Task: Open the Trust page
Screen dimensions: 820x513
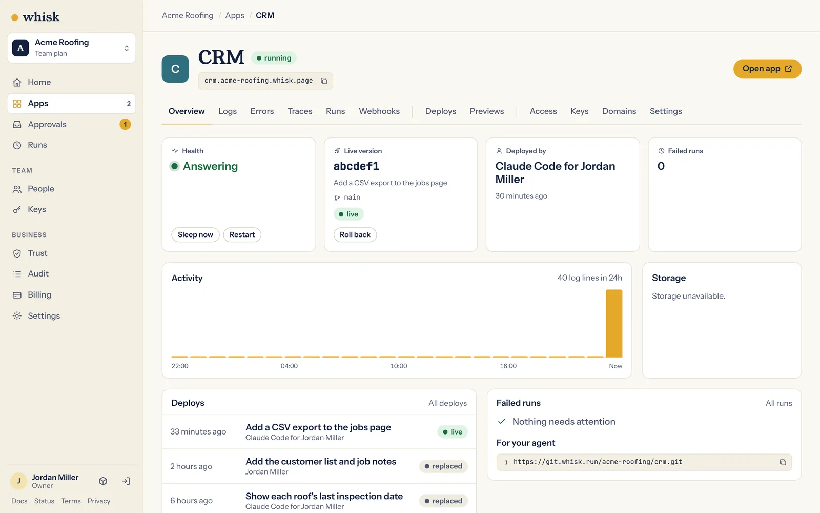Action: click(x=71, y=253)
